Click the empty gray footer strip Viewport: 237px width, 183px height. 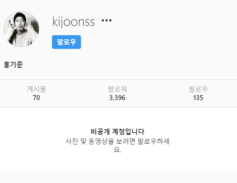[x=118, y=178]
